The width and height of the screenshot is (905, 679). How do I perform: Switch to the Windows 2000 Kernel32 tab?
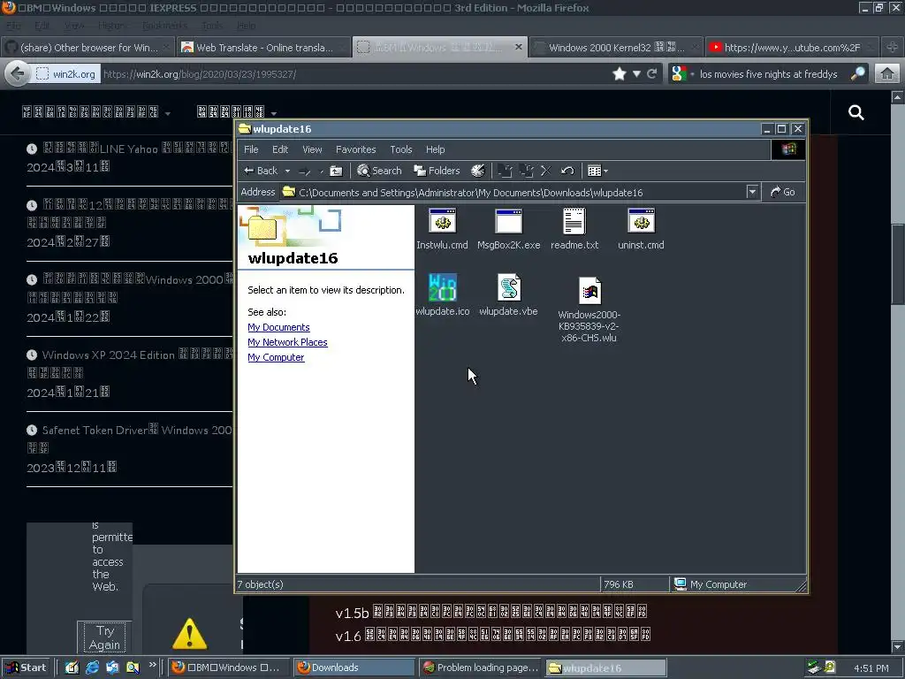pyautogui.click(x=615, y=48)
